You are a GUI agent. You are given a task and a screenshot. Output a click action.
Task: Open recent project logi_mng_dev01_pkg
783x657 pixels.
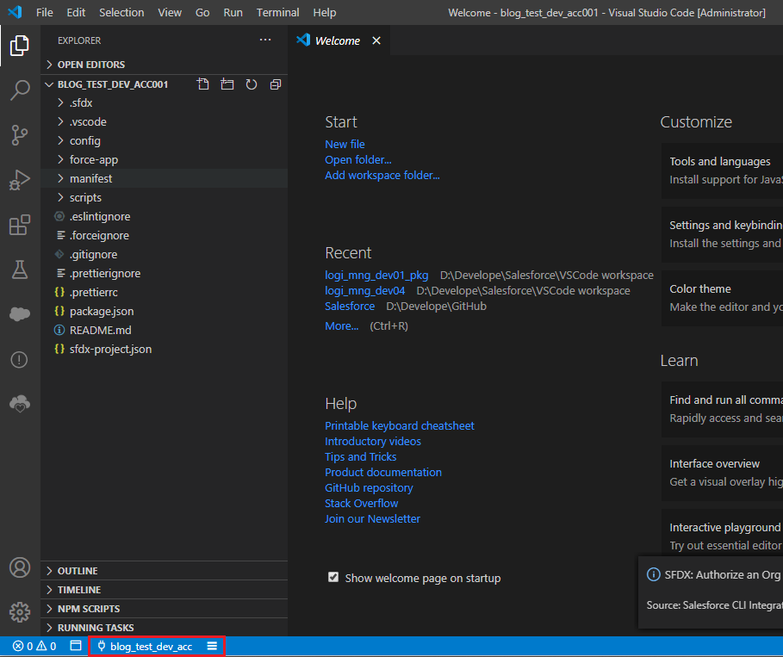coord(376,275)
